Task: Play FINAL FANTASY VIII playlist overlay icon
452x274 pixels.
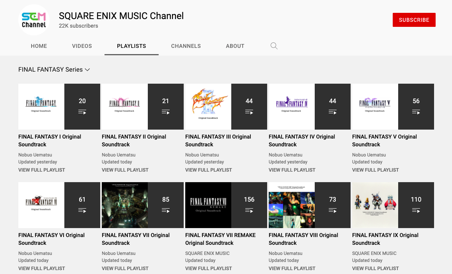Action: [332, 211]
